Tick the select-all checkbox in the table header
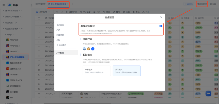The height and width of the screenshot is (104, 219). [x=39, y=18]
